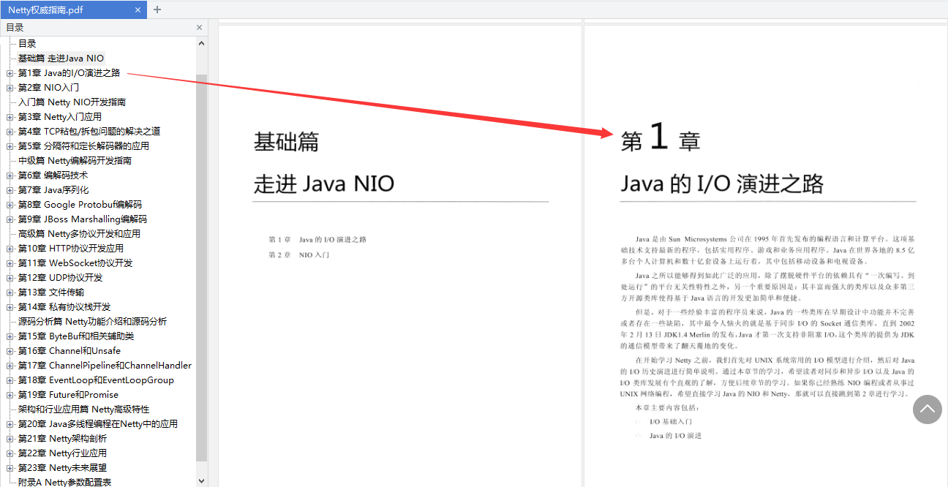Open 入门篇 Netty NIO开发指南 bookmark
The image size is (948, 487).
72,102
